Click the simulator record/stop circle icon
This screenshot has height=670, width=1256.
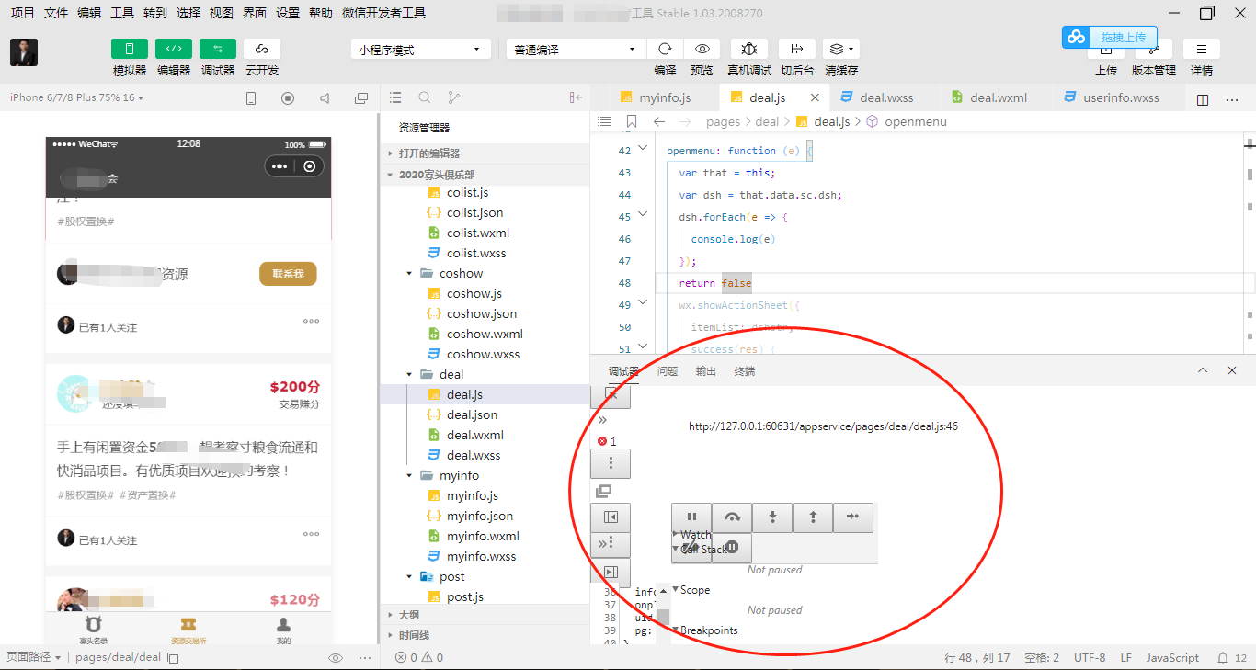(288, 98)
